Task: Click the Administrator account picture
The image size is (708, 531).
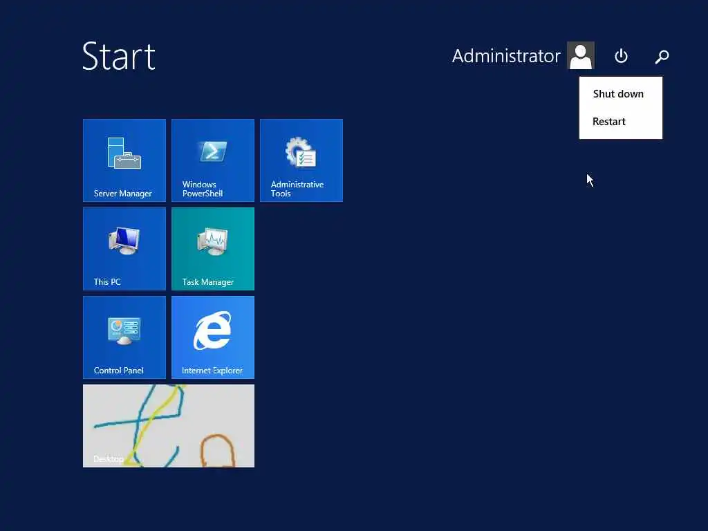Action: (x=581, y=55)
